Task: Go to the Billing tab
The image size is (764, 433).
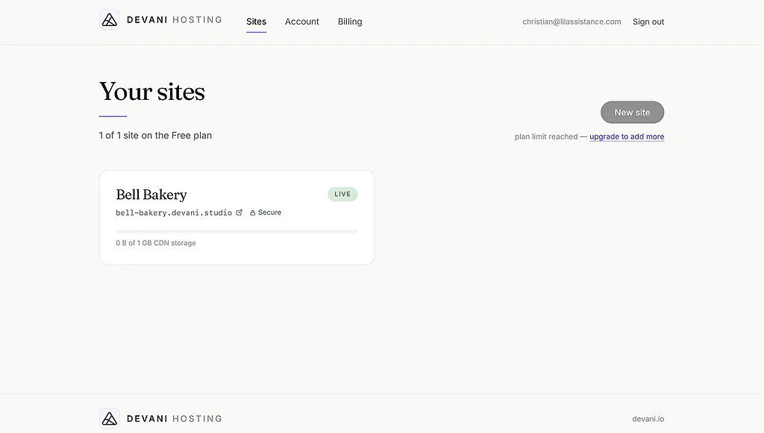Action: 350,22
